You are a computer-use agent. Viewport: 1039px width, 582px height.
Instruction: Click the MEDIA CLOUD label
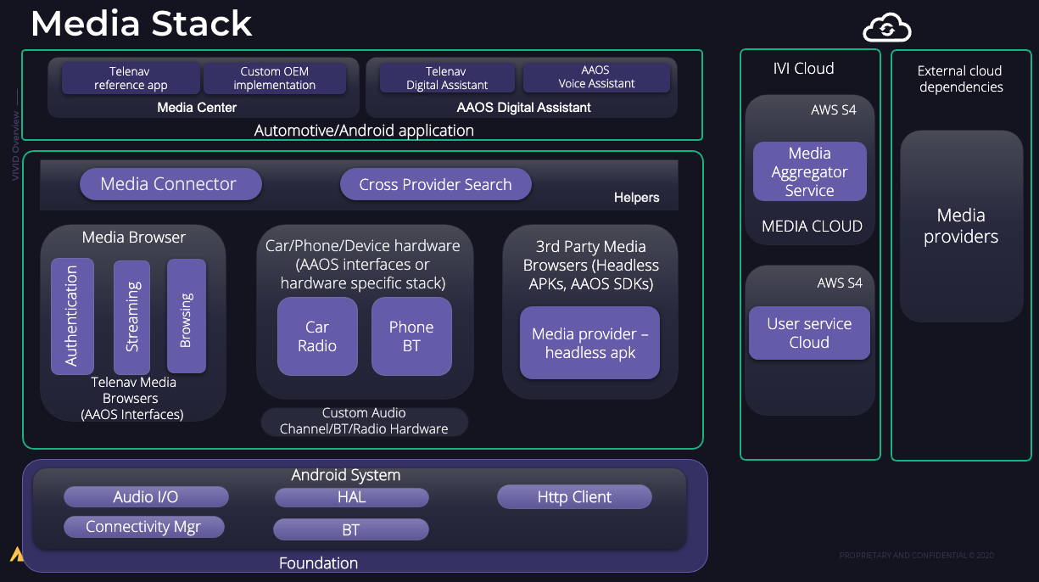point(813,227)
